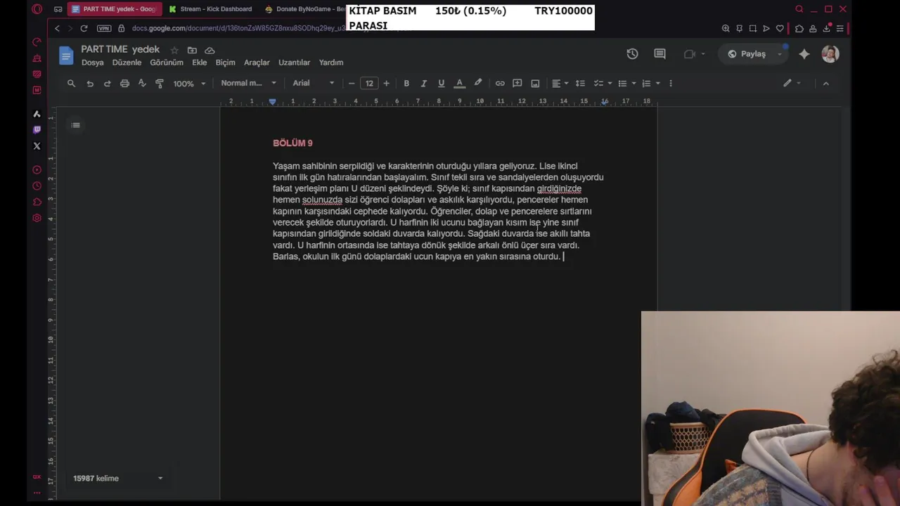900x506 pixels.
Task: Hide the menus with collapse arrow
Action: 825,83
